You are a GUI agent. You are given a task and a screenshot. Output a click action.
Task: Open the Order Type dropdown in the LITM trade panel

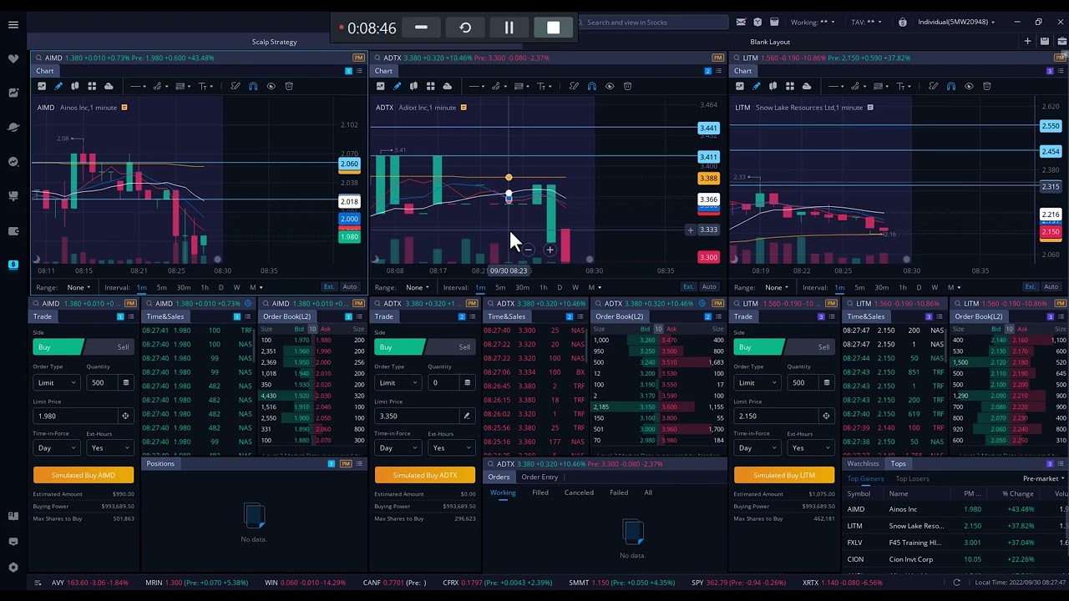(757, 382)
